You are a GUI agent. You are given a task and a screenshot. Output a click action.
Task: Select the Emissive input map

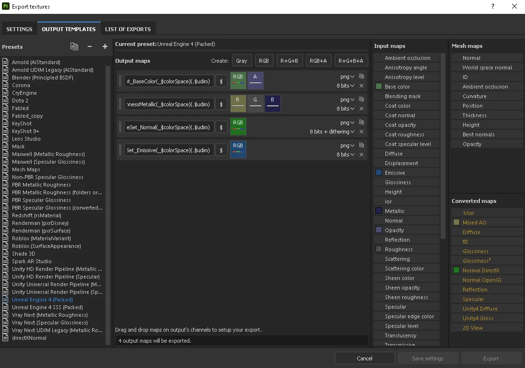pos(407,173)
